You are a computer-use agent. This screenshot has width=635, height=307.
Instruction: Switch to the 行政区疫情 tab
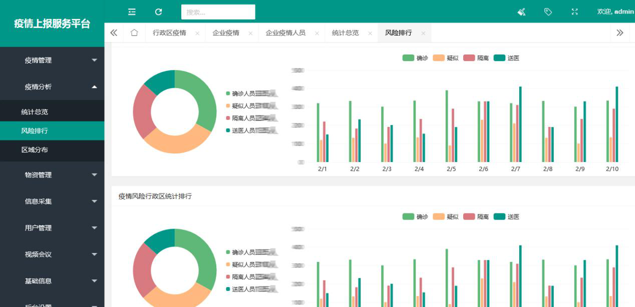(169, 33)
